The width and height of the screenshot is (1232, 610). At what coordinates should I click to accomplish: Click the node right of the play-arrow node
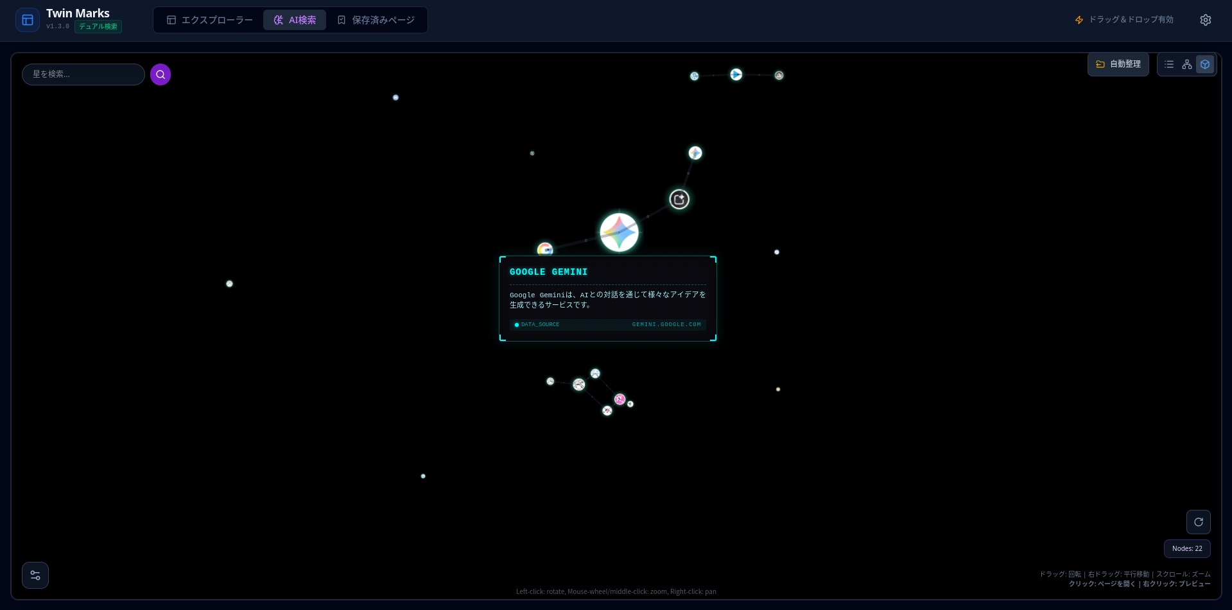point(779,75)
